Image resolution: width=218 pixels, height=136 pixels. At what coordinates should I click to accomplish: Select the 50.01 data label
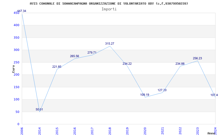pos(39,109)
